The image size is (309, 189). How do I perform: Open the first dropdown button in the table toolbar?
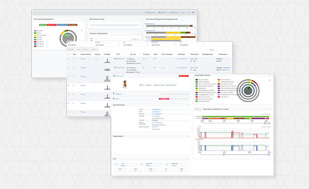click(x=72, y=49)
